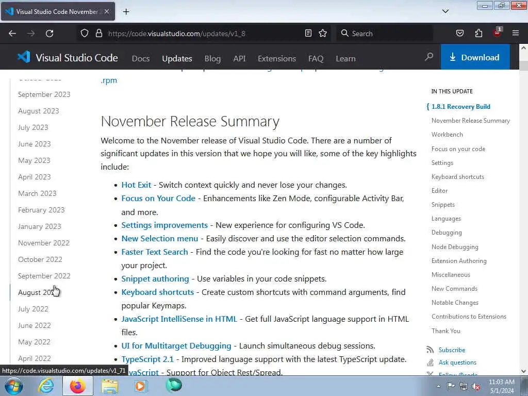The height and width of the screenshot is (396, 528).
Task: Click the Subscribe RSS feed icon
Action: click(430, 350)
